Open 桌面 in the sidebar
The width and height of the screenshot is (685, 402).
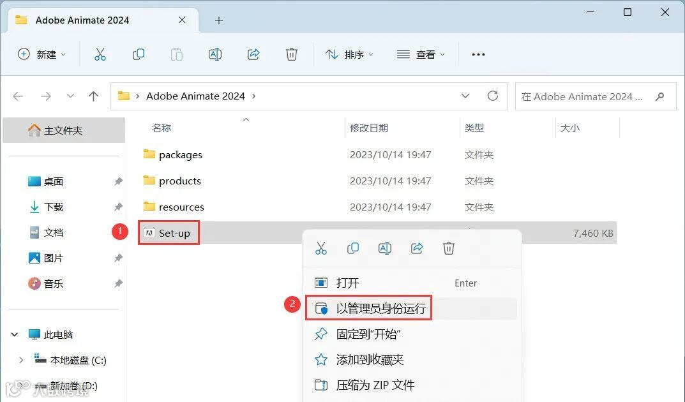53,182
